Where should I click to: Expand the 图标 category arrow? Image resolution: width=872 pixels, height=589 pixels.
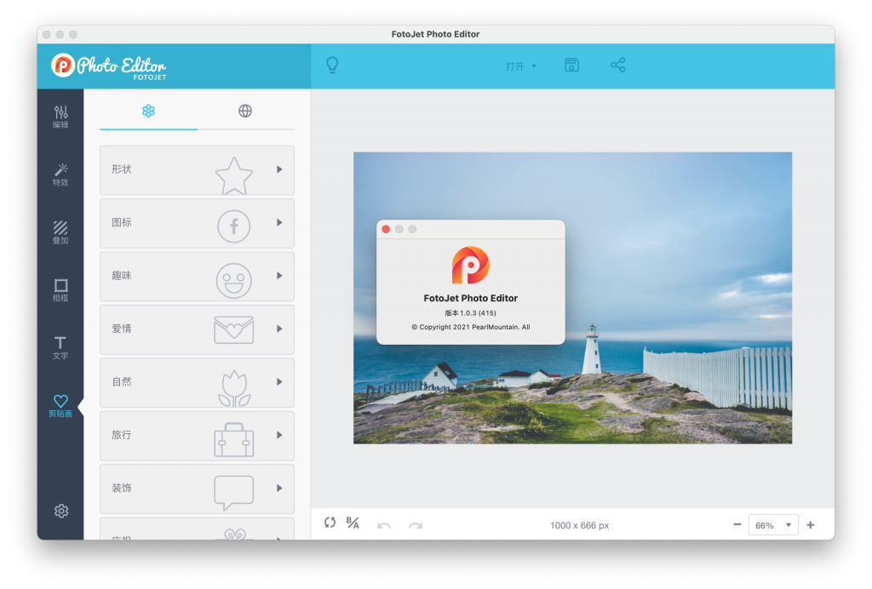click(x=279, y=222)
